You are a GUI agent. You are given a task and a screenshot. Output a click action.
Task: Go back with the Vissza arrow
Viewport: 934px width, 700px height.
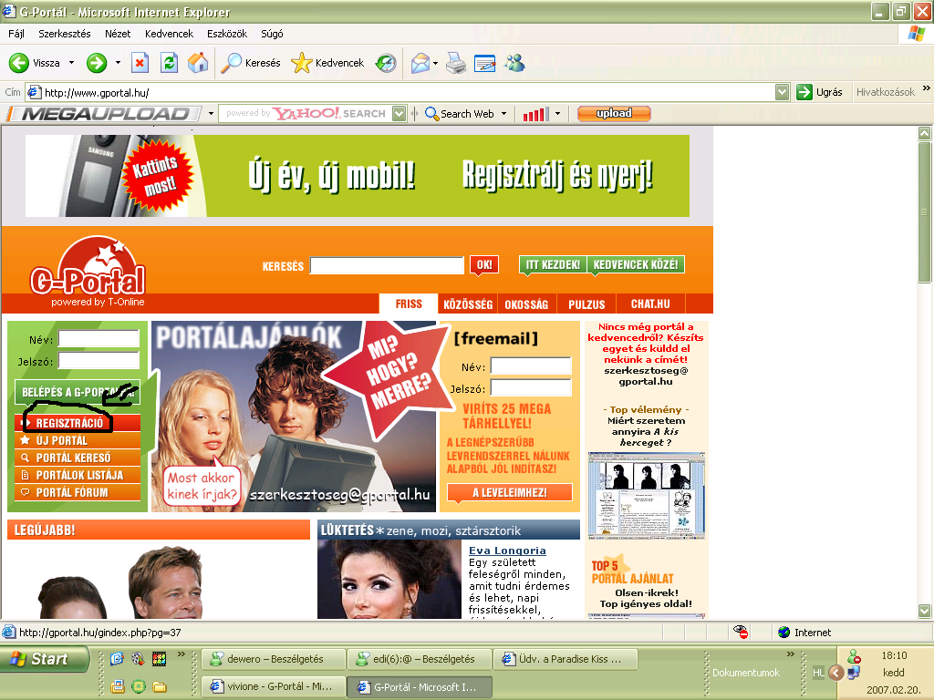pos(35,63)
